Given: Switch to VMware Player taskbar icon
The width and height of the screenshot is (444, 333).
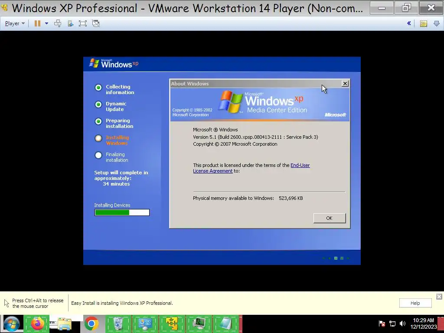Looking at the screenshot, I should 172,323.
